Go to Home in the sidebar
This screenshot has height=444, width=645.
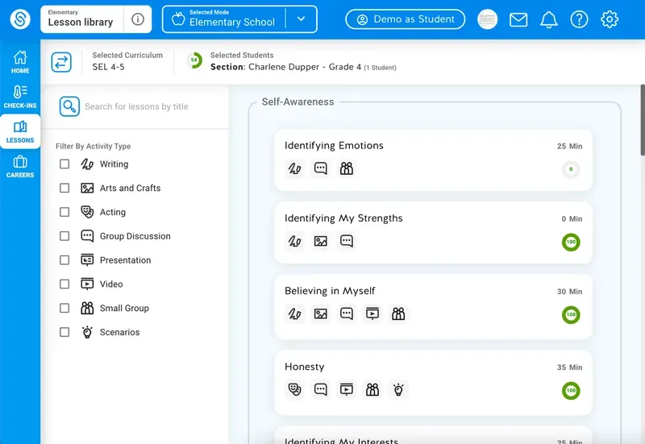click(20, 62)
